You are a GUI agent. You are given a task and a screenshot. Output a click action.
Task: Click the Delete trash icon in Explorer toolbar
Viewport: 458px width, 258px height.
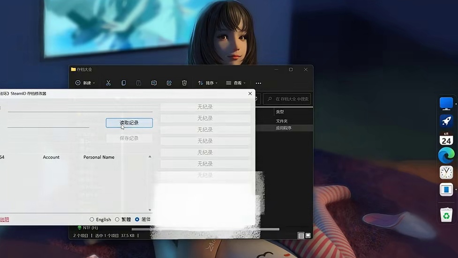point(184,83)
